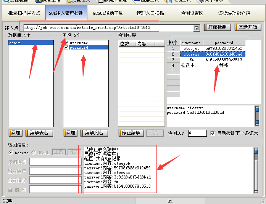Viewport: 266px width, 204px height.
Task: Switch to 批量扫描注入点 tab
Action: click(24, 13)
